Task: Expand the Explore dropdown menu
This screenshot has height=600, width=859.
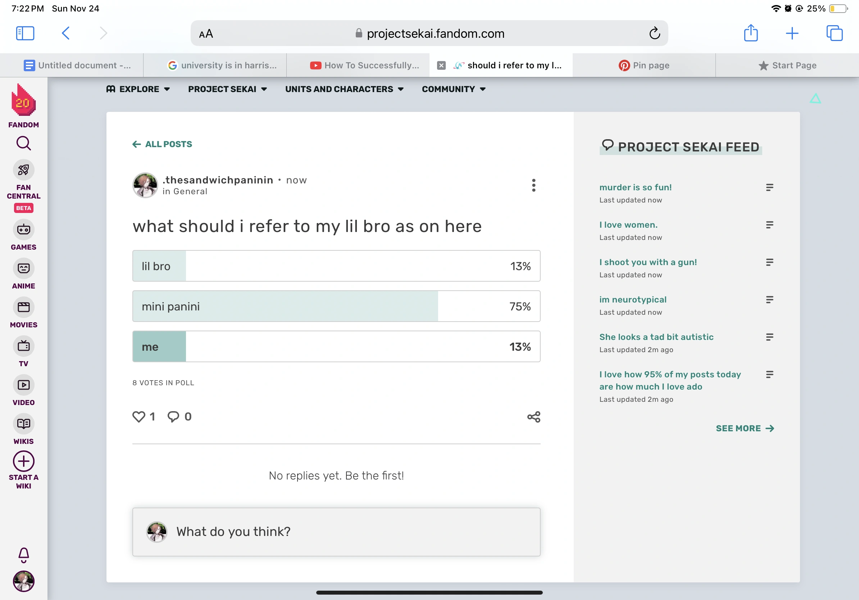Action: pos(138,89)
